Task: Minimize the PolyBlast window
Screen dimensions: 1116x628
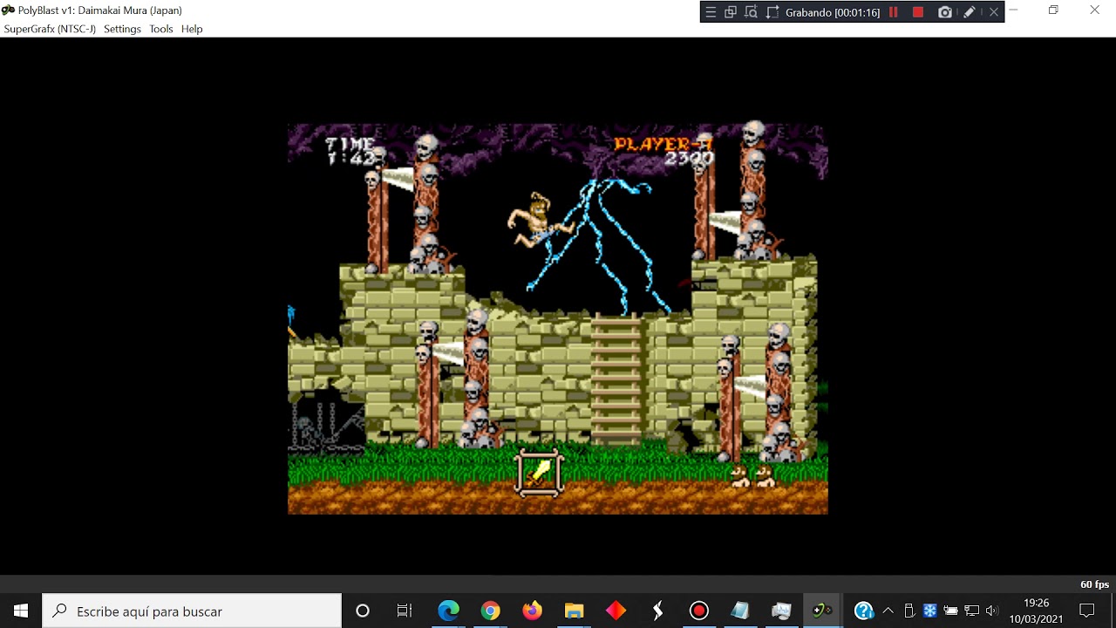Action: point(1013,10)
